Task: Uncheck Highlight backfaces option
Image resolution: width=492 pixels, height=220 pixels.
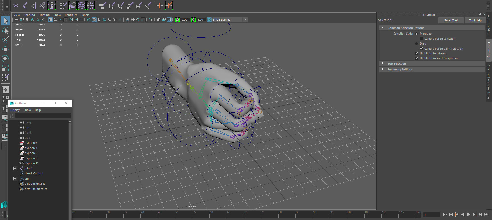Action: (x=417, y=53)
